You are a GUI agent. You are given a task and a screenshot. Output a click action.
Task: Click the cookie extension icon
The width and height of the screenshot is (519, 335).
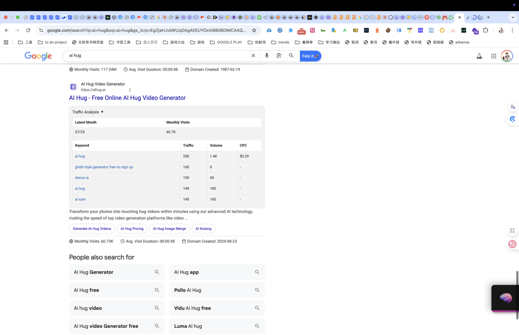point(388,30)
